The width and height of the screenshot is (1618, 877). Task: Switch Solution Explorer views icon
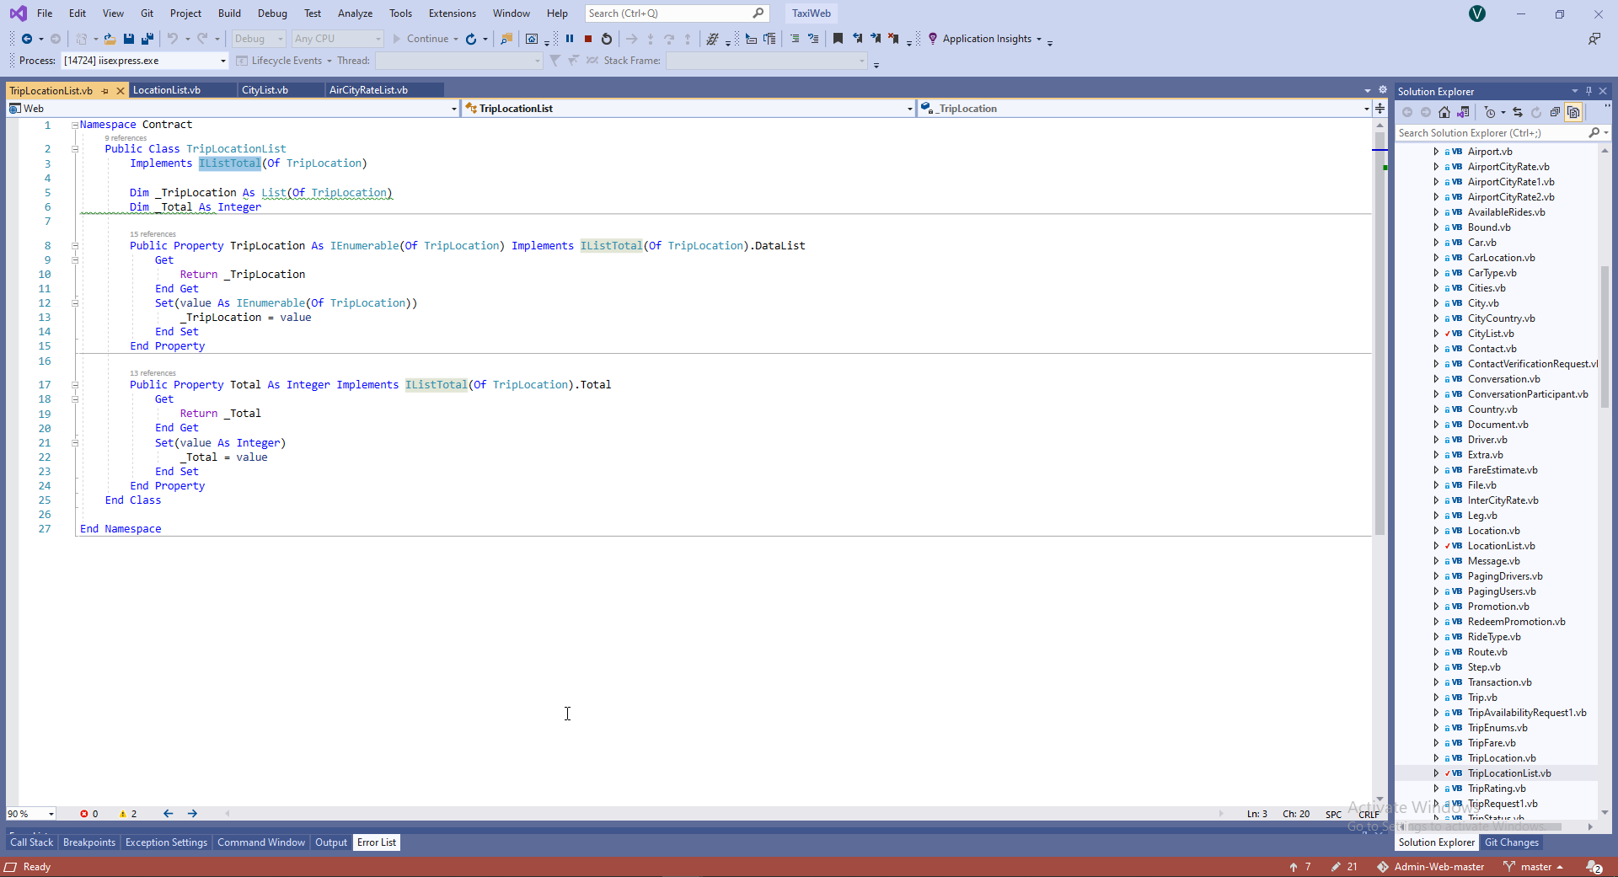(x=1463, y=112)
